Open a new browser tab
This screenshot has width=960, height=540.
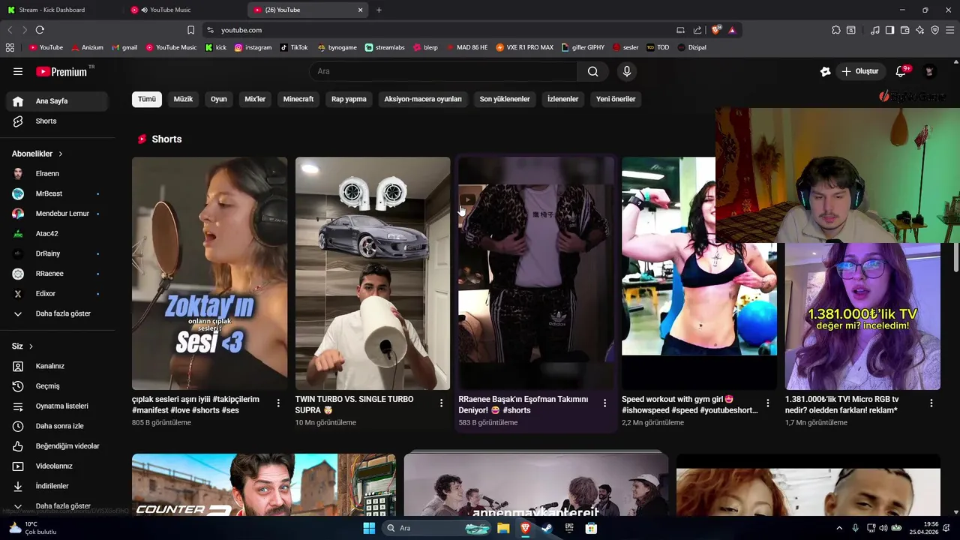379,10
